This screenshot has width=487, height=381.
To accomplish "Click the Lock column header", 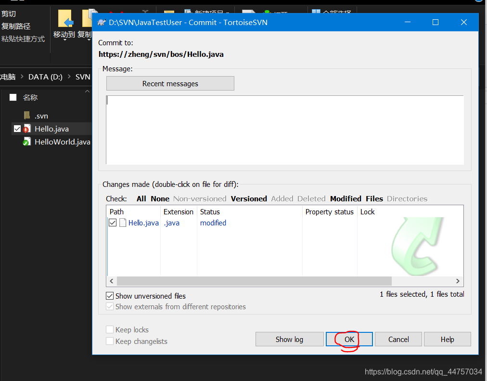I will pos(368,211).
